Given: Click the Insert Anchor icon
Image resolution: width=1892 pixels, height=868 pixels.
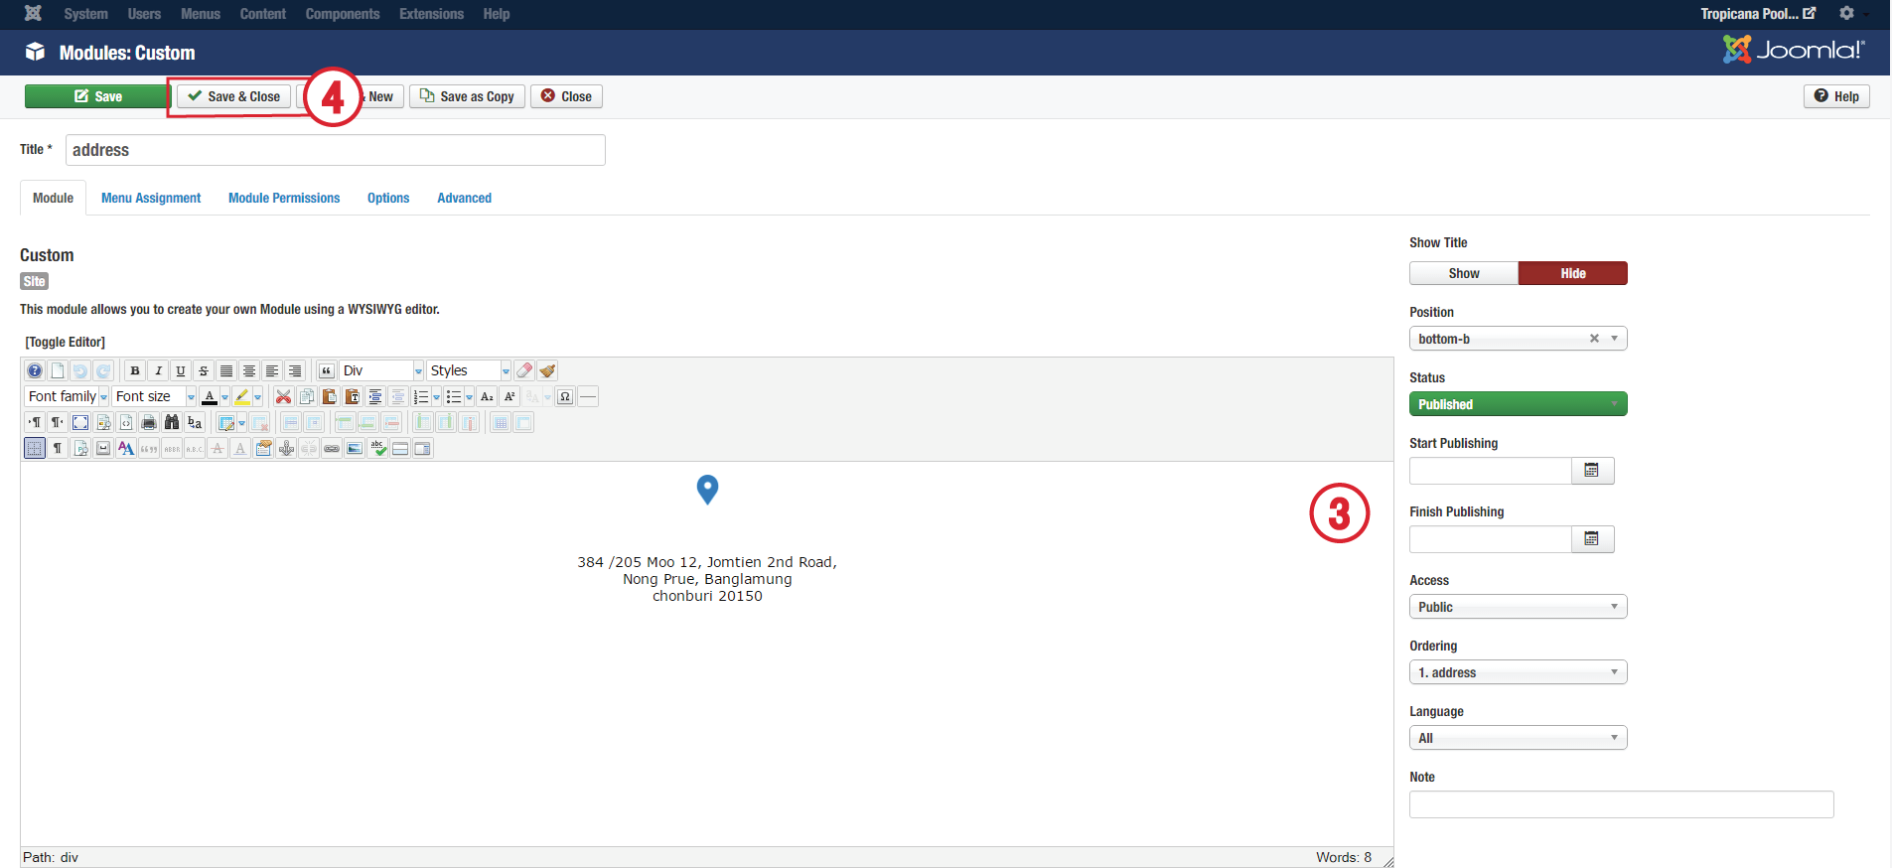Looking at the screenshot, I should pos(286,448).
